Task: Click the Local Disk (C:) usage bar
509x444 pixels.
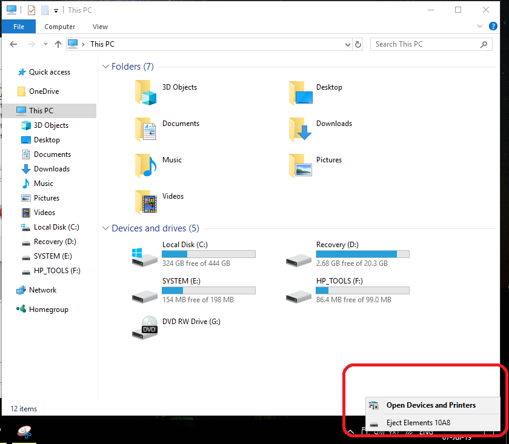Action: (x=208, y=253)
